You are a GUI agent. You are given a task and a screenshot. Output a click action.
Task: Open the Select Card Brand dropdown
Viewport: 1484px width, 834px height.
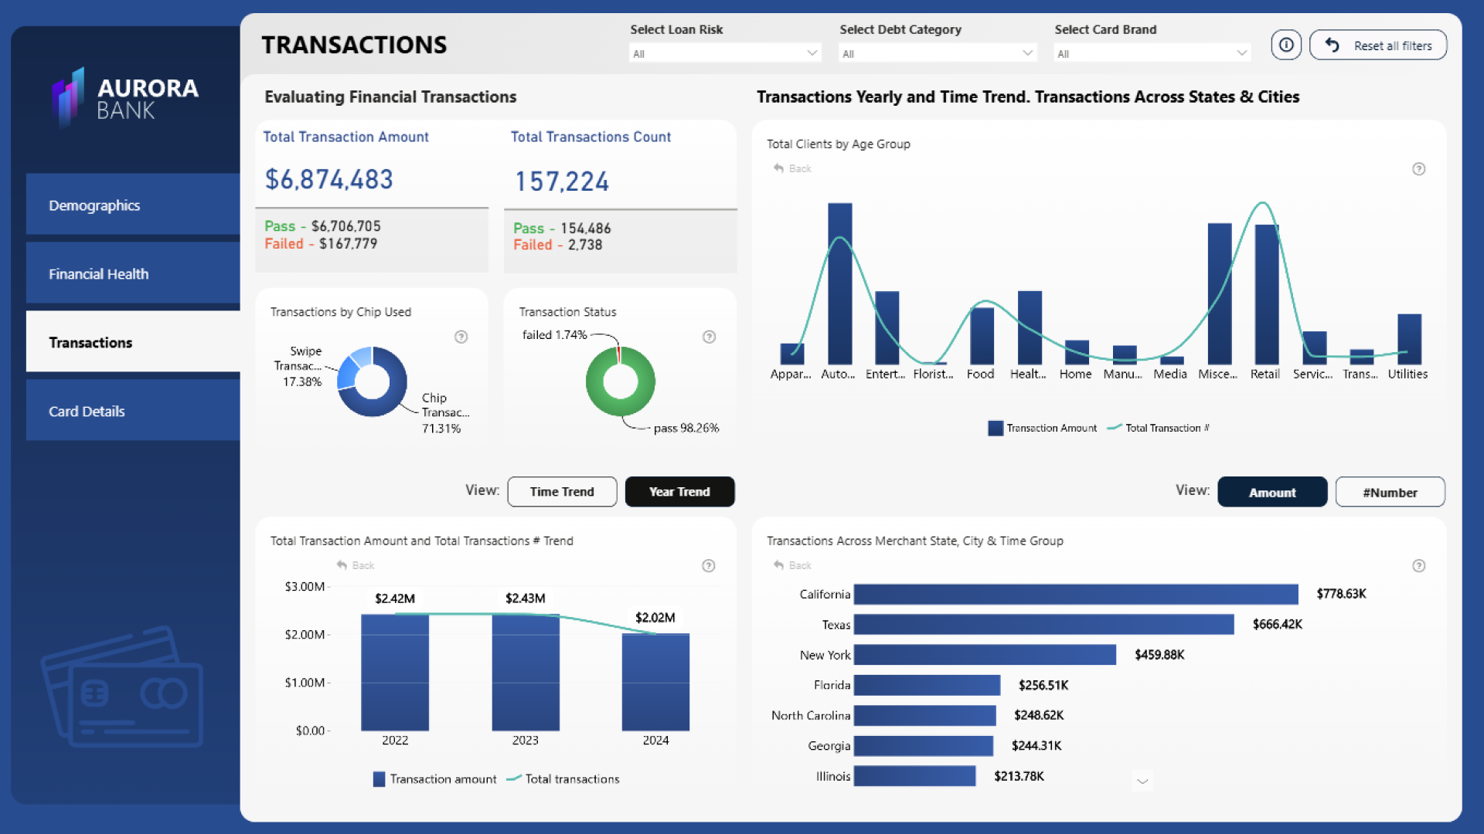click(x=1152, y=53)
